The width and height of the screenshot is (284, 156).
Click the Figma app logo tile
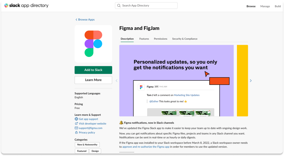tap(93, 44)
